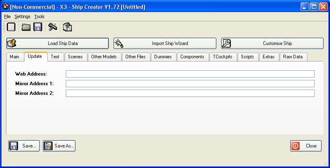
Task: Click the Save... button
Action: (24, 146)
